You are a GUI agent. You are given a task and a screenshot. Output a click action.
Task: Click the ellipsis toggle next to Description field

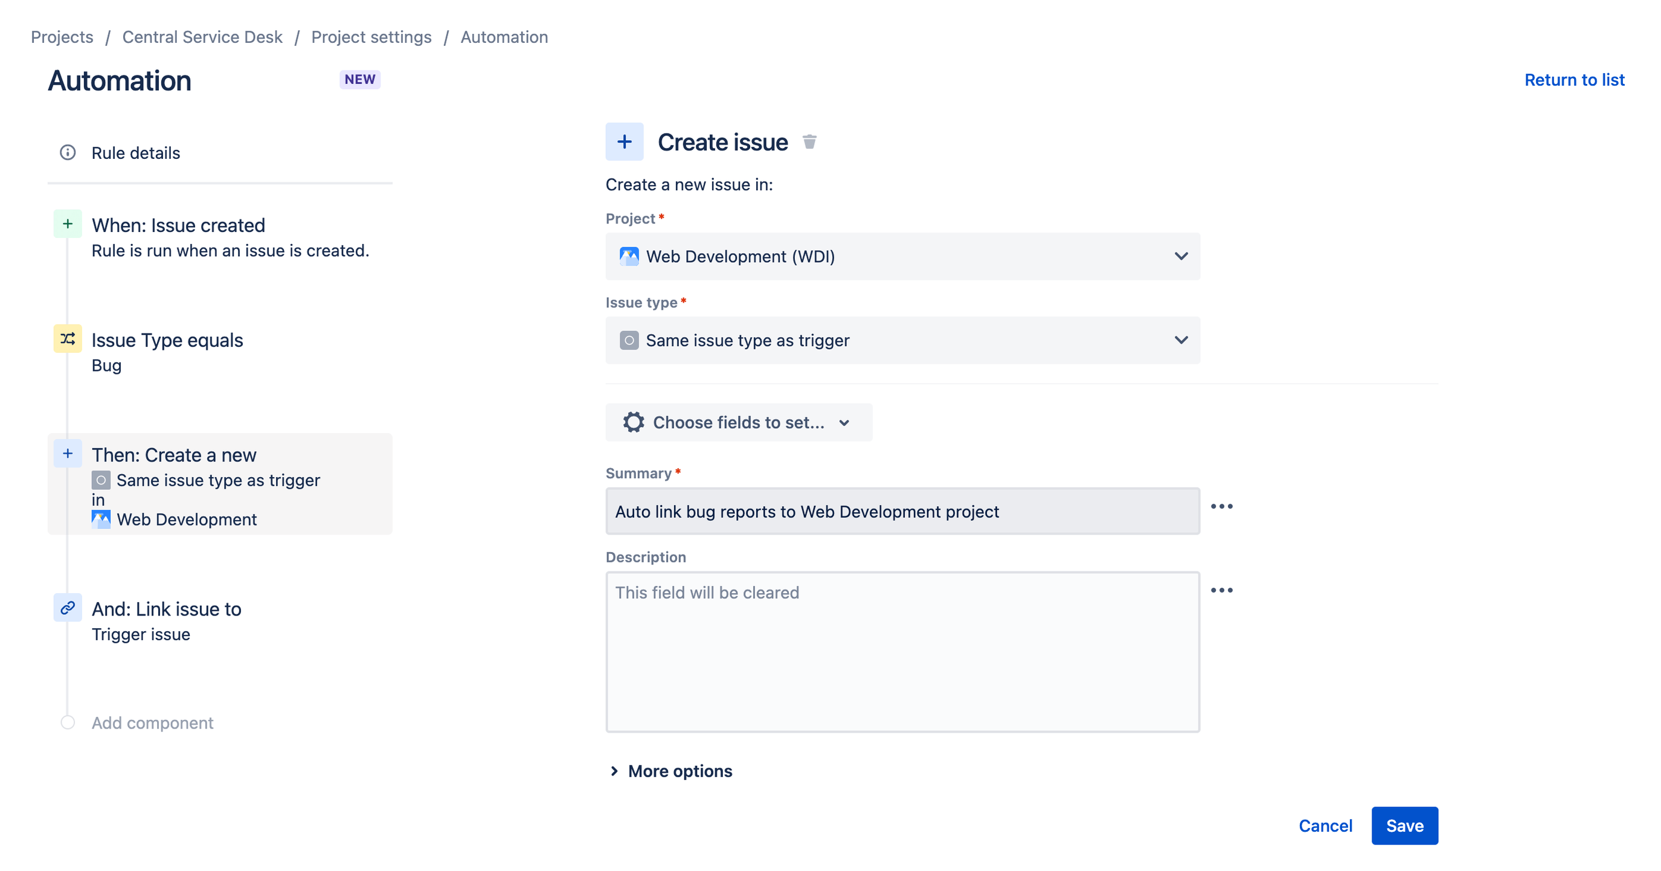point(1221,591)
